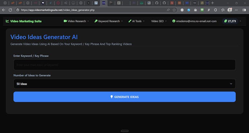This screenshot has height=133, width=249.
Task: Click the Enter Keyword / Key Phrase field
Action: [124, 65]
